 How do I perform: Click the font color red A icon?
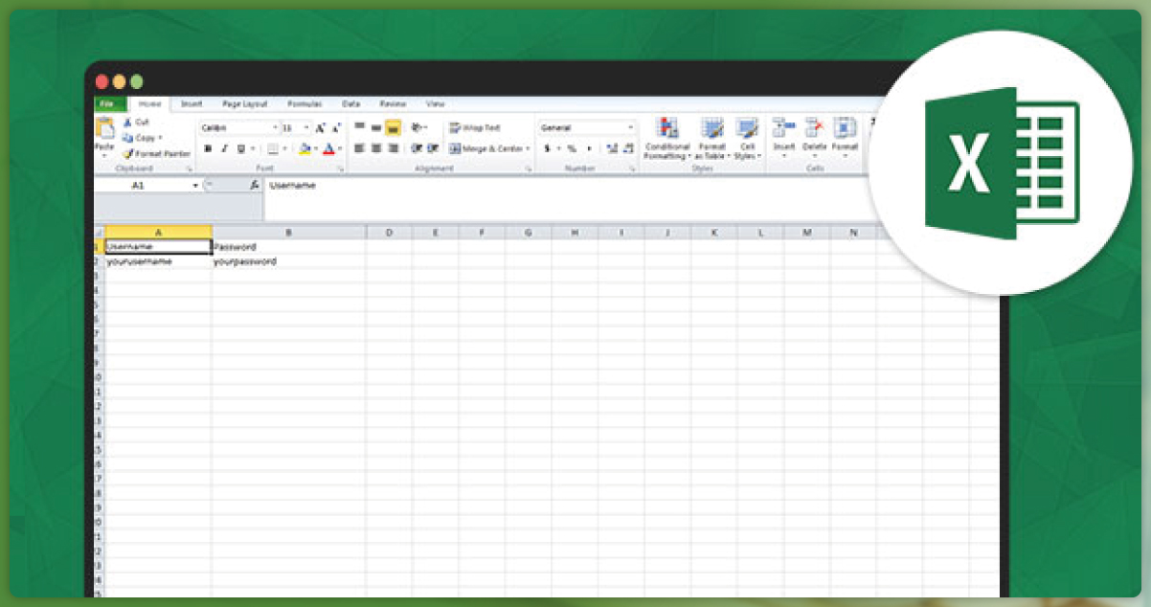pyautogui.click(x=328, y=148)
